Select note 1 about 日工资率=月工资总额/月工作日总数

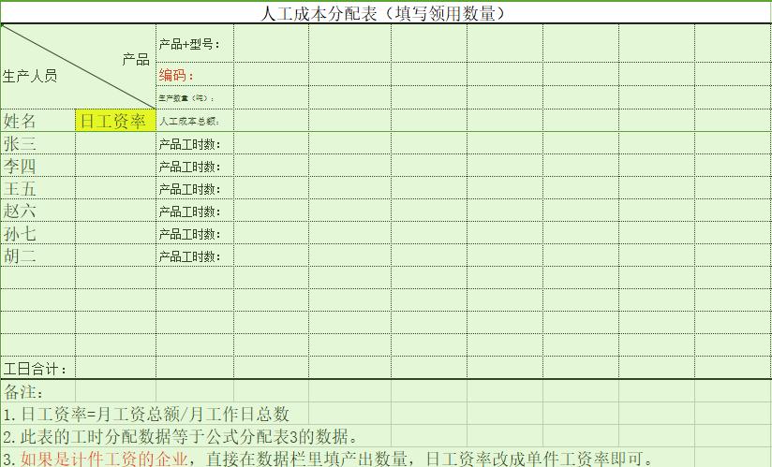click(146, 415)
